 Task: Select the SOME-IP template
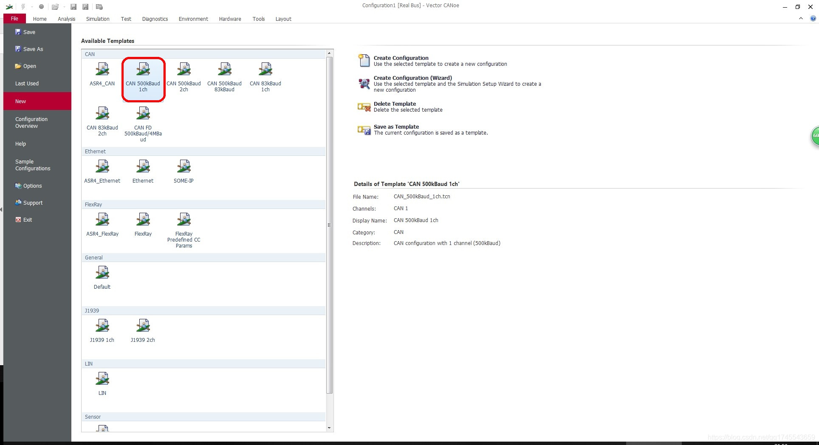point(184,172)
